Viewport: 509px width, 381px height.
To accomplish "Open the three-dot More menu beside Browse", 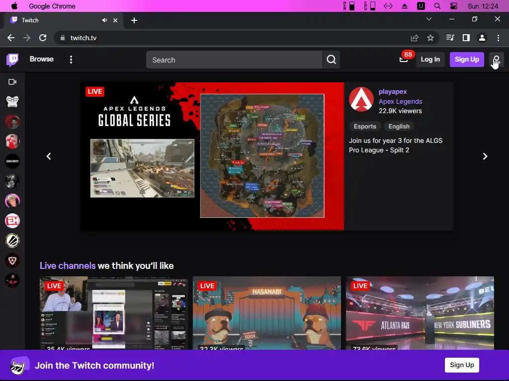I will point(71,60).
